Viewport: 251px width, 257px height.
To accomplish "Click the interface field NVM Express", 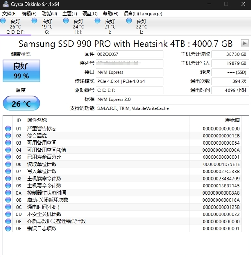I will 129,72.
